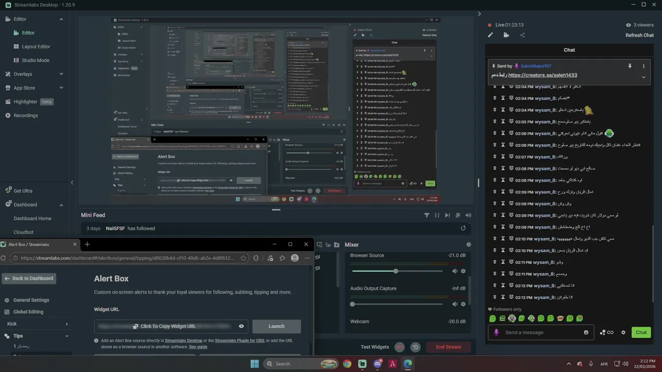Screen dimensions: 662x372
Task: Open the share stream icon in chat header
Action: click(522, 35)
